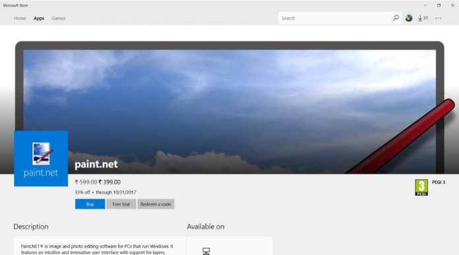Open downloads and updates icon
459x255 pixels.
pyautogui.click(x=423, y=18)
